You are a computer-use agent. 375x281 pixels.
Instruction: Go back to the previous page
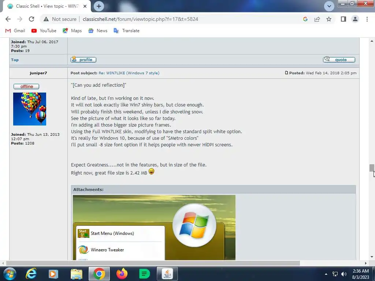click(8, 19)
